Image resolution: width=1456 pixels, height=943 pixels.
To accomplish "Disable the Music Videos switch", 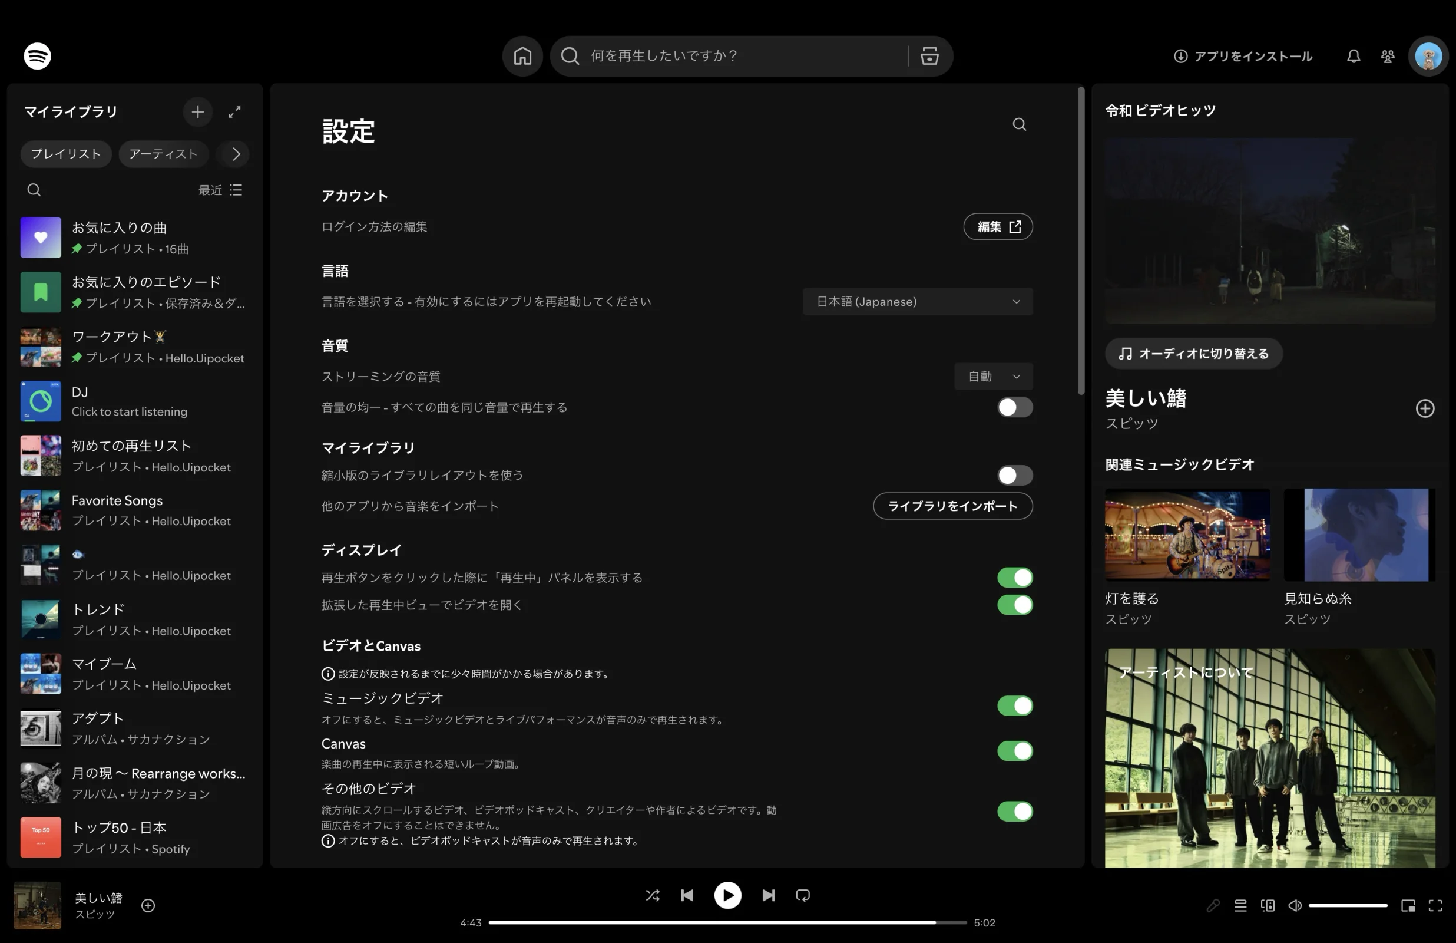I will pos(1014,705).
